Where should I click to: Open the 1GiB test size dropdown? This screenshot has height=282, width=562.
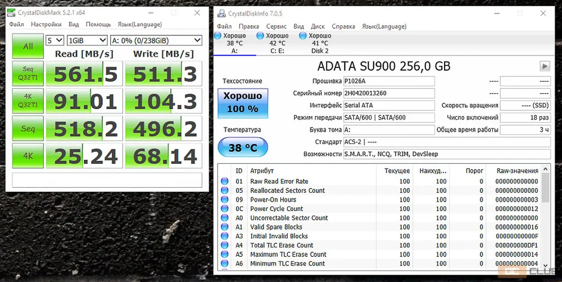[87, 40]
